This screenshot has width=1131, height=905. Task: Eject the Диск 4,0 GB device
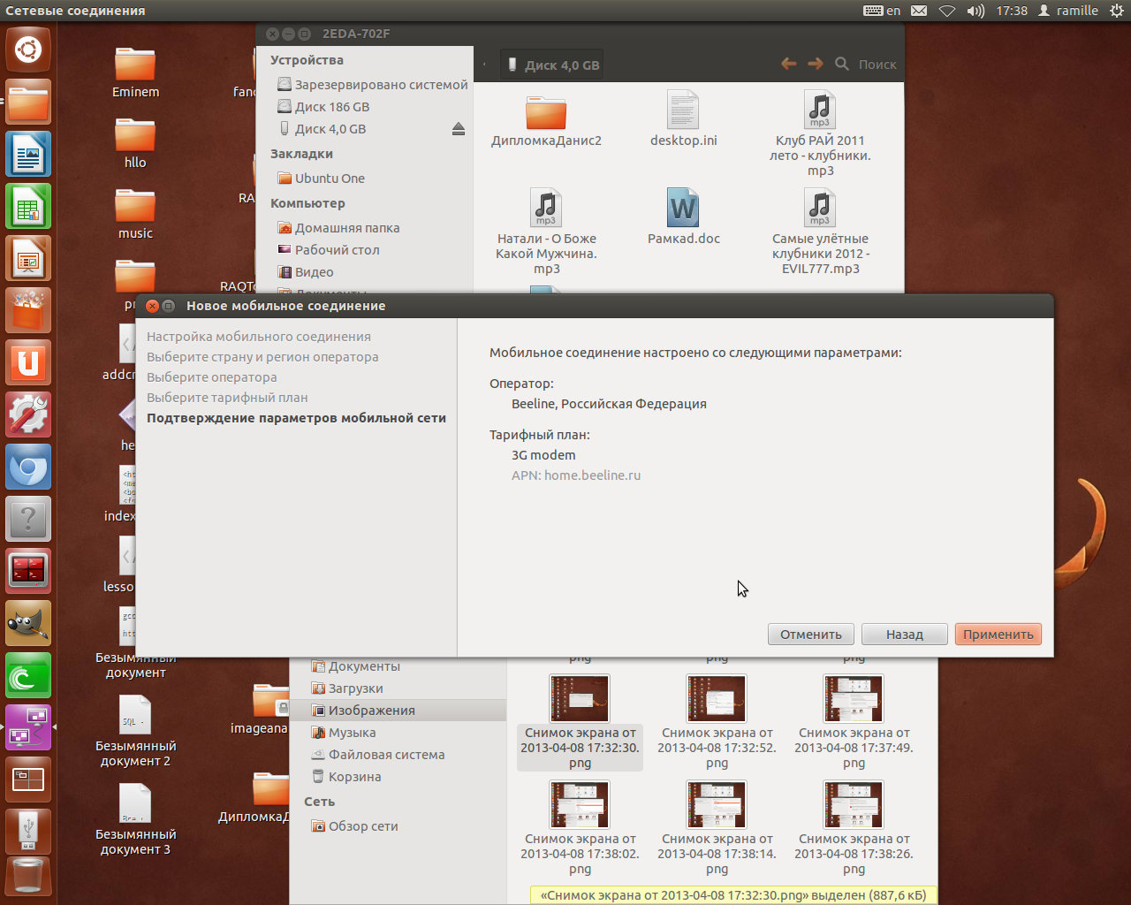click(459, 128)
